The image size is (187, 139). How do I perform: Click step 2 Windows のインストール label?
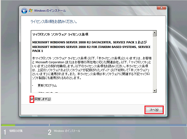click(x=67, y=131)
